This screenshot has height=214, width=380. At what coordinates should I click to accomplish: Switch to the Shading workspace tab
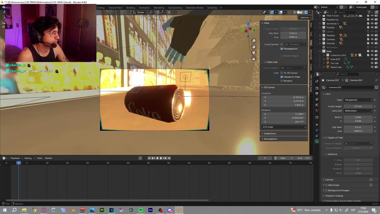pyautogui.click(x=130, y=8)
